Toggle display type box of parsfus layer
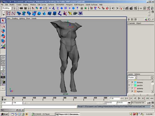155x116 pixels. tap(132, 85)
